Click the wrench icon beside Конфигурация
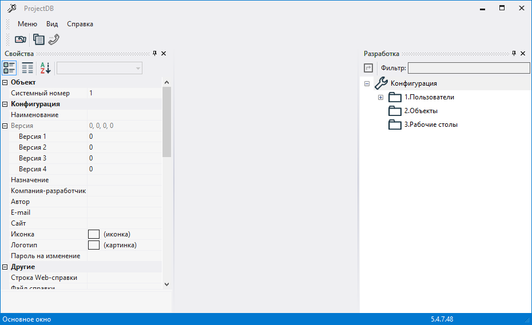 click(x=381, y=83)
